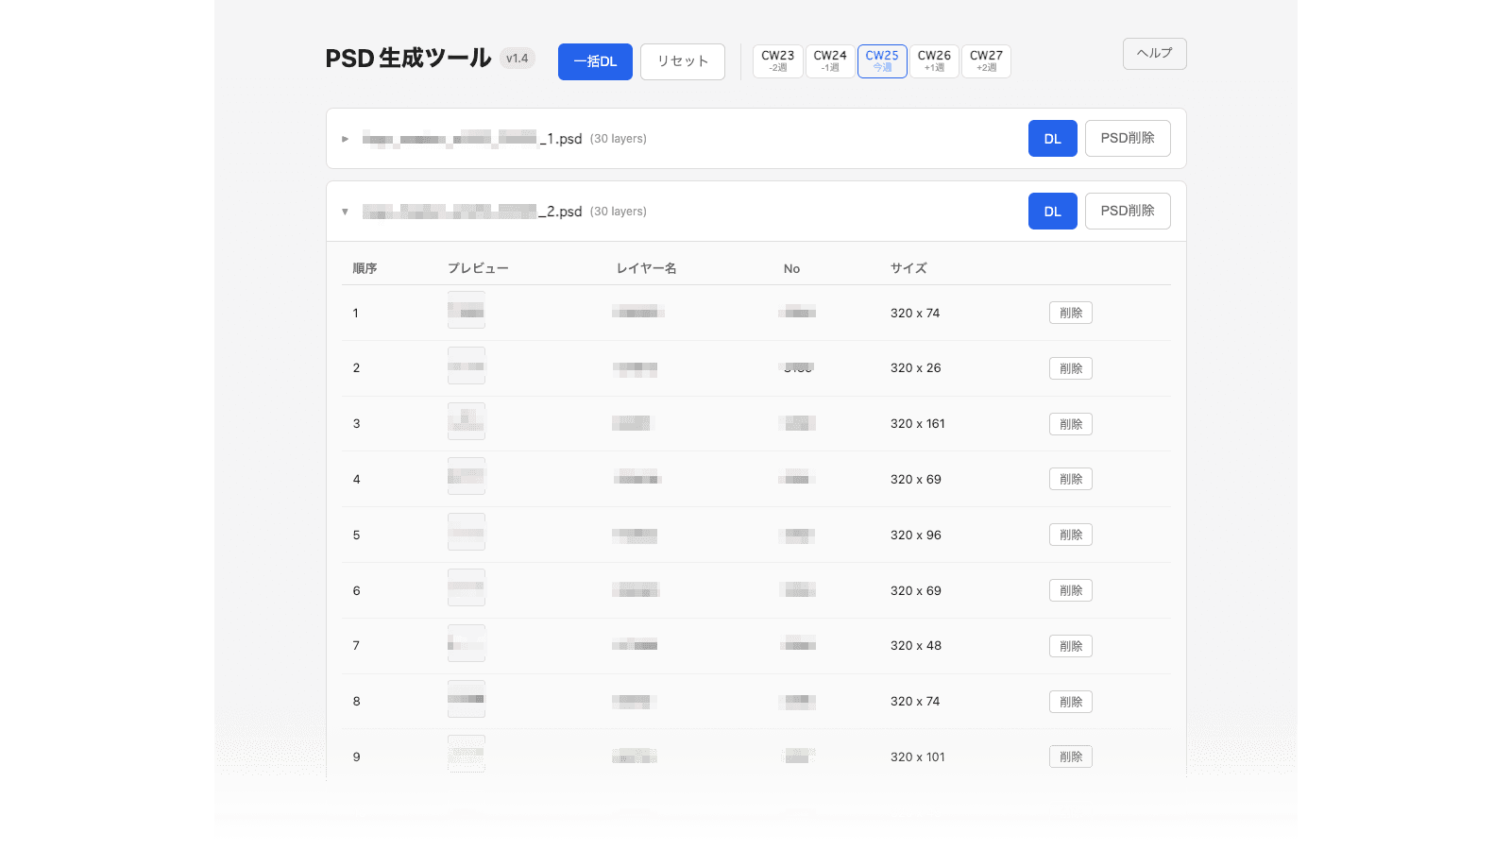
Task: Click the PSD 生成ツール title
Action: click(408, 59)
